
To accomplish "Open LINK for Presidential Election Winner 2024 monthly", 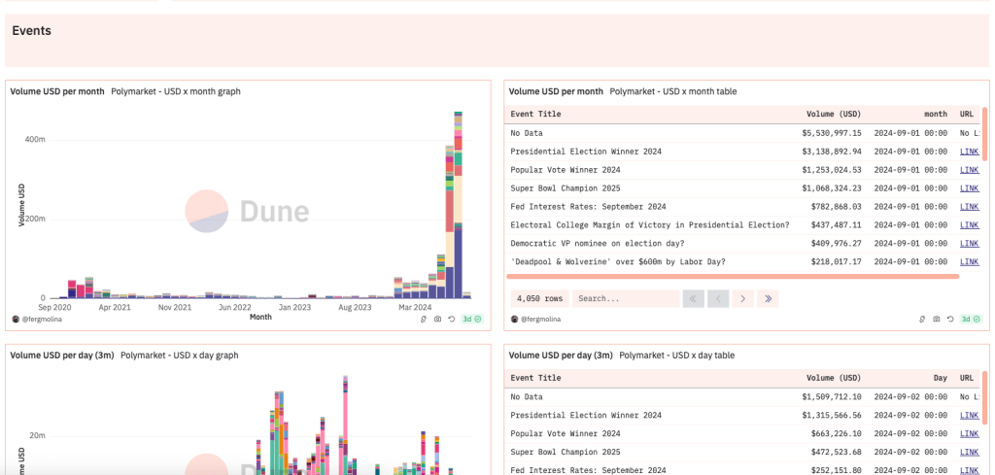I will pyautogui.click(x=969, y=152).
